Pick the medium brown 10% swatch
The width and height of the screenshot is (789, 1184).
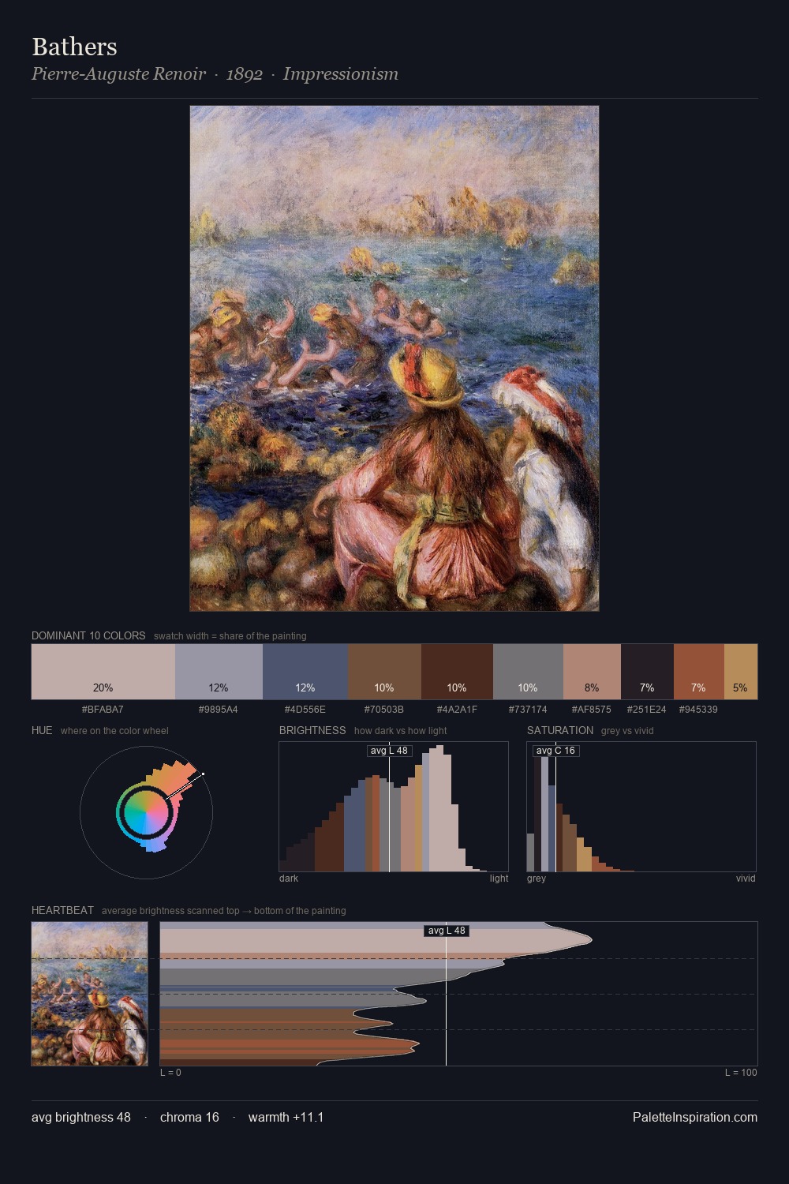pos(384,672)
